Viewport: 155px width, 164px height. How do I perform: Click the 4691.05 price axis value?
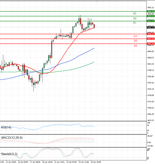pyautogui.click(x=151, y=114)
